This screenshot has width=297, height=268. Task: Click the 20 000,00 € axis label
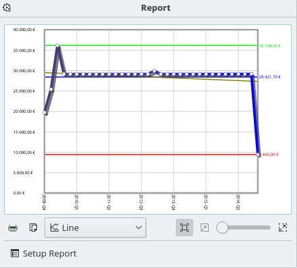tap(24, 111)
